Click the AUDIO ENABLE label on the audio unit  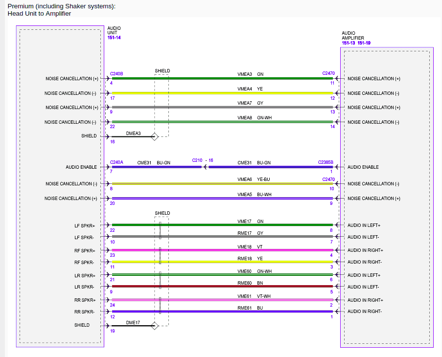click(x=81, y=167)
